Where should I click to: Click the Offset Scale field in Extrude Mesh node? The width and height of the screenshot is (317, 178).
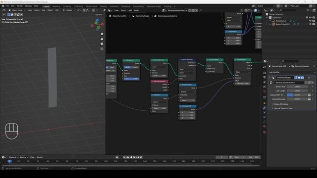click(243, 84)
